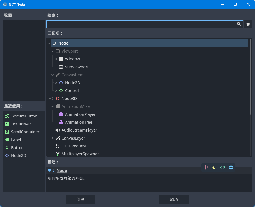The height and width of the screenshot is (207, 255).
Task: Open the Node class link in description
Action: 62,171
